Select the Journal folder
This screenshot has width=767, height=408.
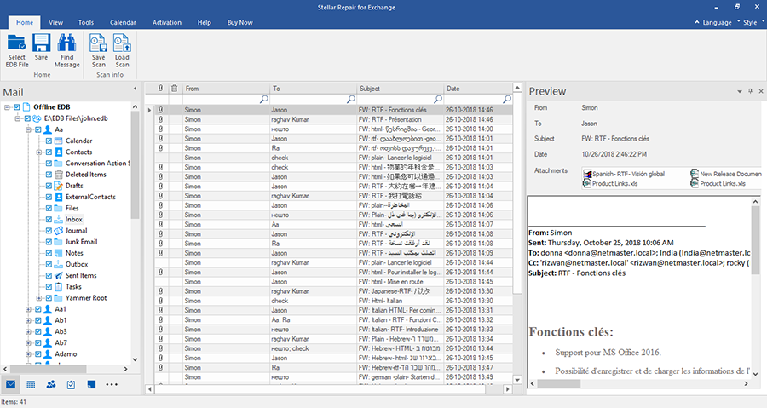[x=77, y=231]
